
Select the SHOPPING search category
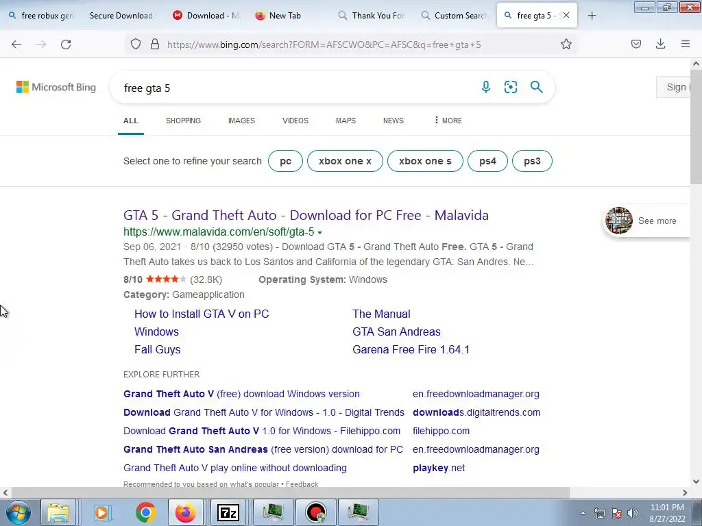click(183, 121)
